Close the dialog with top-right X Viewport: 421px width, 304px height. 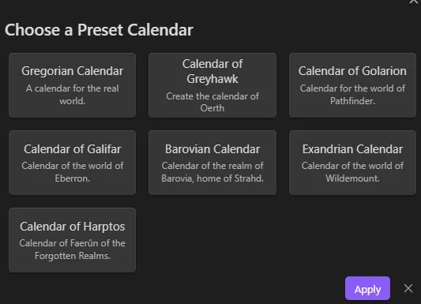pyautogui.click(x=414, y=2)
